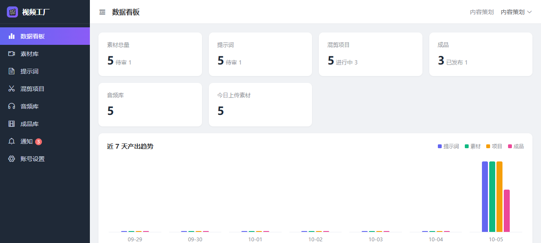Screen dimensions: 541x243
Task: Click the 10-04 axis label
Action: coord(436,239)
